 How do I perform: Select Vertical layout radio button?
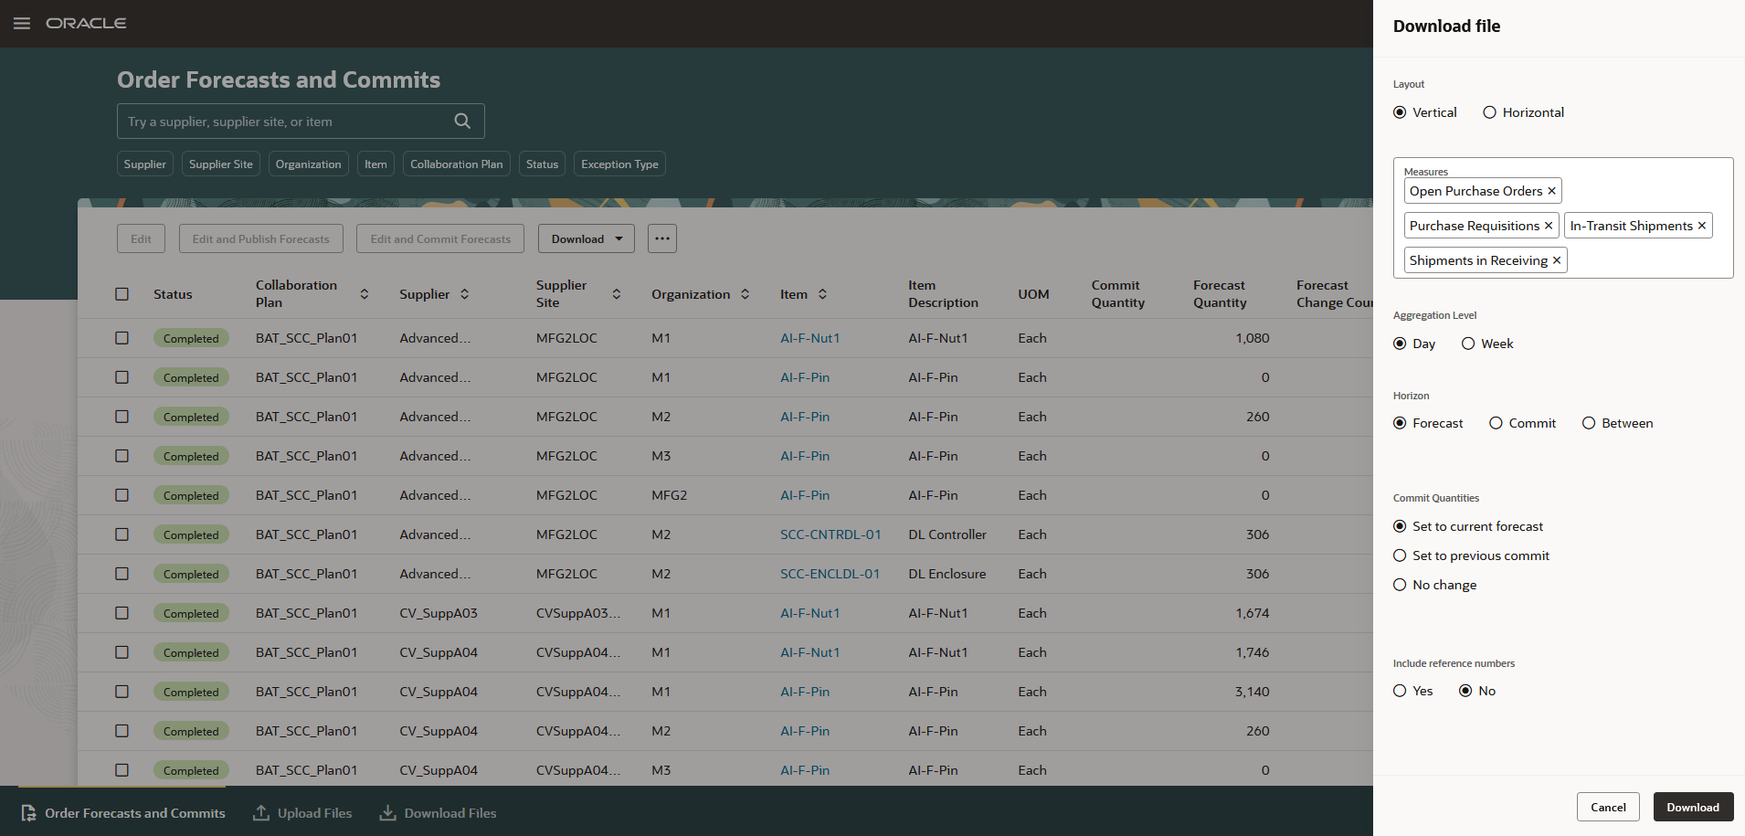click(1400, 112)
